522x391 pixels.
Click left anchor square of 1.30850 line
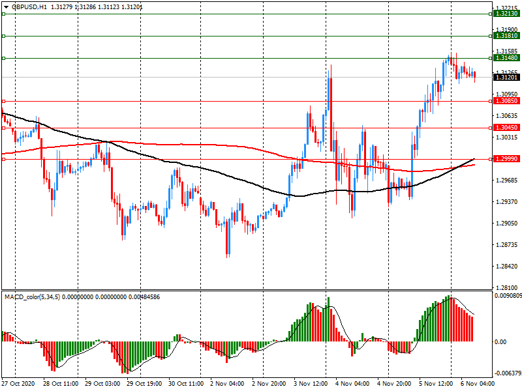tap(4, 101)
